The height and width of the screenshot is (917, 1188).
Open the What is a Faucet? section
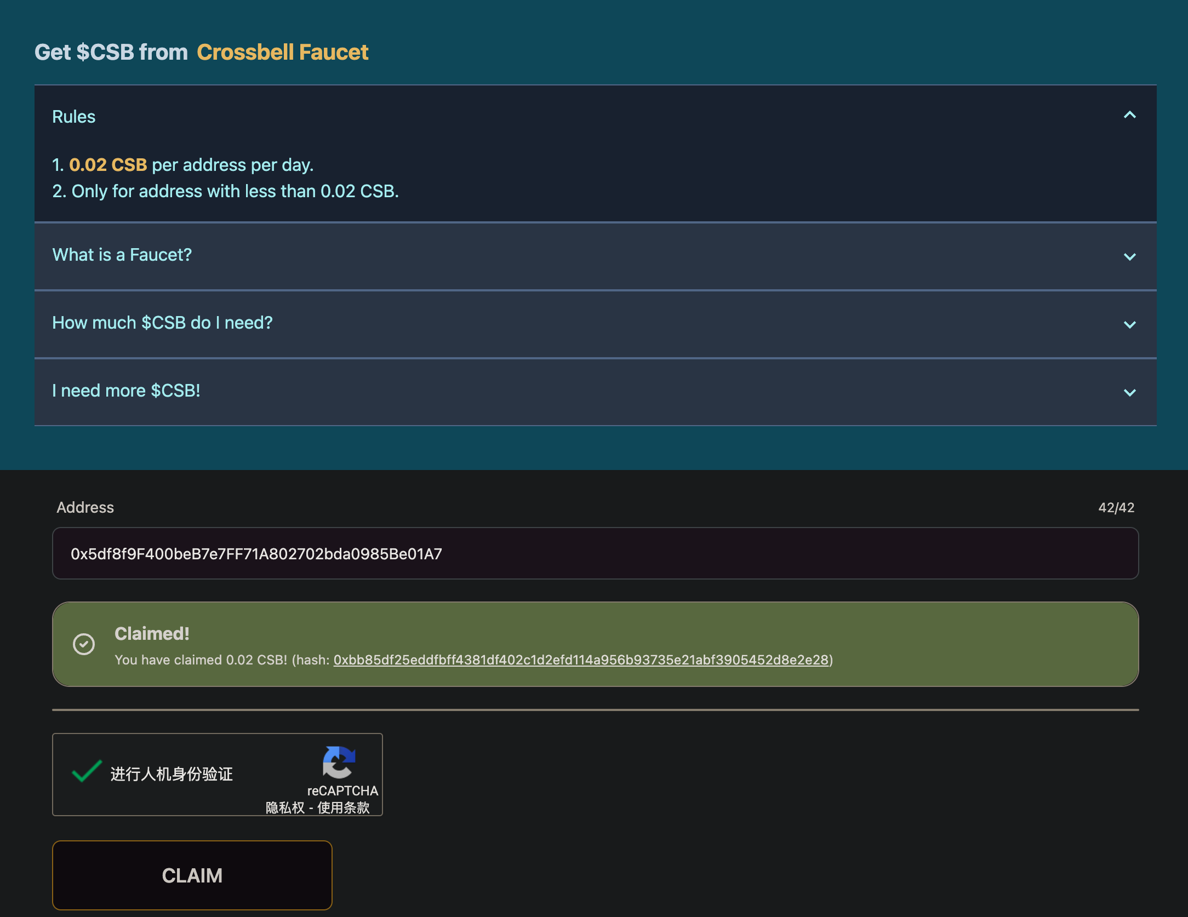(x=122, y=255)
